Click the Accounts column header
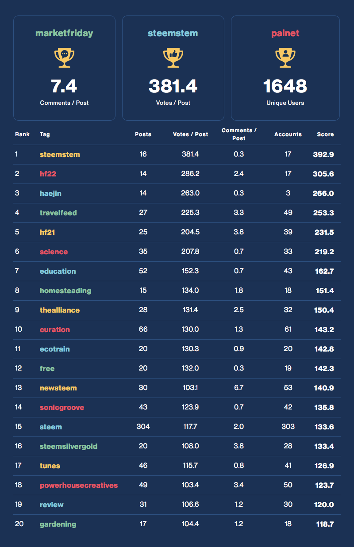Screen dimensions: 354x547 click(288, 134)
